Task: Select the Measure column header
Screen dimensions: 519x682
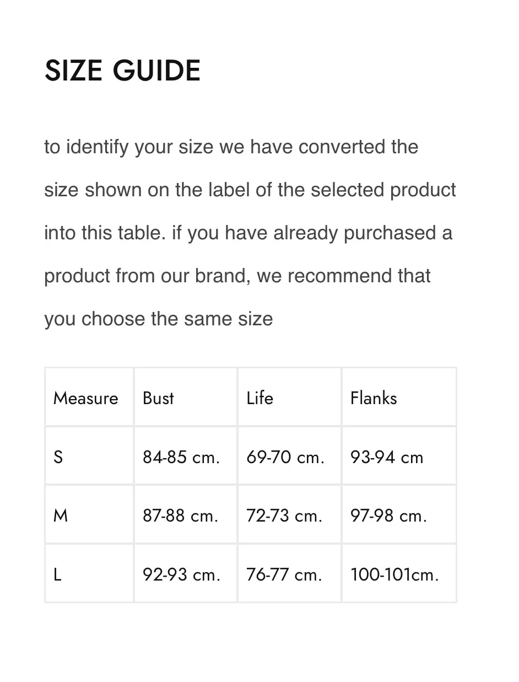Action: point(89,397)
